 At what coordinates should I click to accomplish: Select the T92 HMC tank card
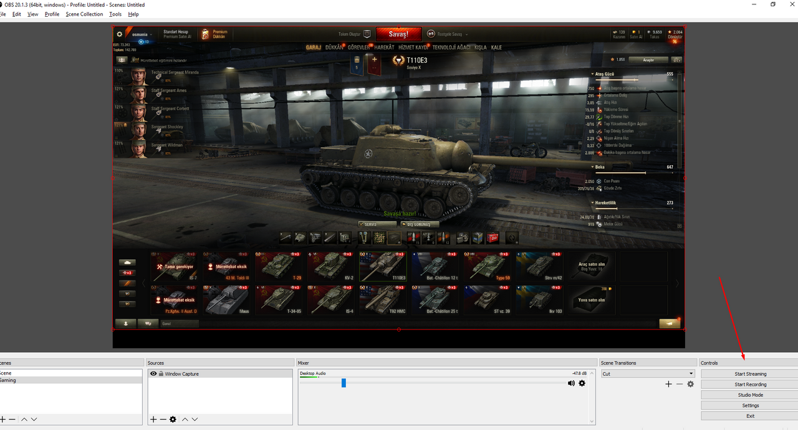383,300
